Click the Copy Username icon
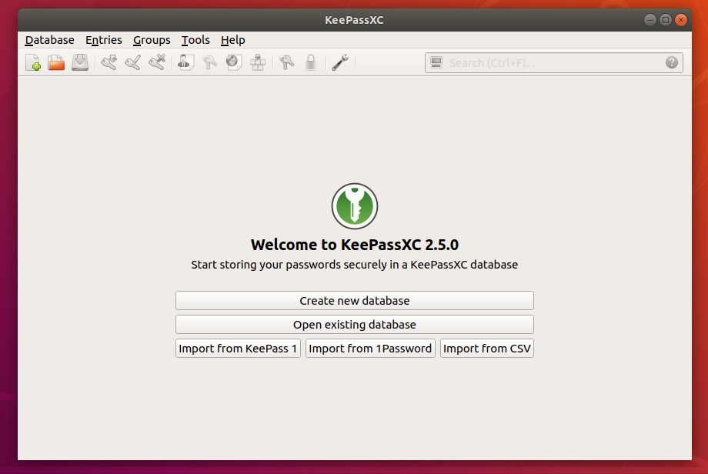The width and height of the screenshot is (708, 474). pos(185,62)
